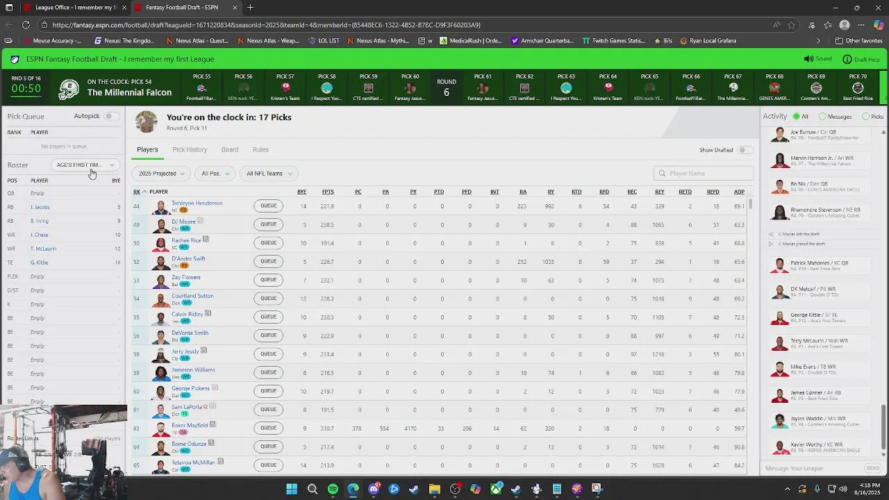Screen dimensions: 889x500
Task: Click the browser address bar URL
Action: pos(266,25)
